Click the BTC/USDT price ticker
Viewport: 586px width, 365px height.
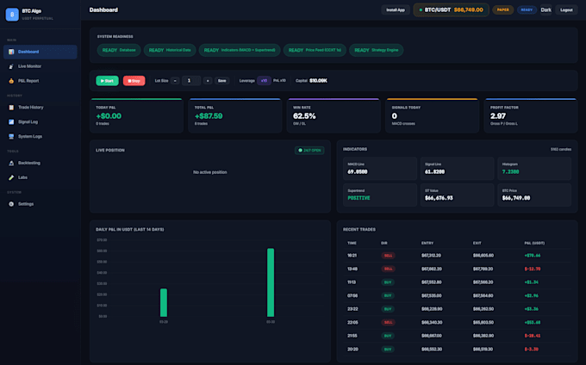click(x=451, y=10)
